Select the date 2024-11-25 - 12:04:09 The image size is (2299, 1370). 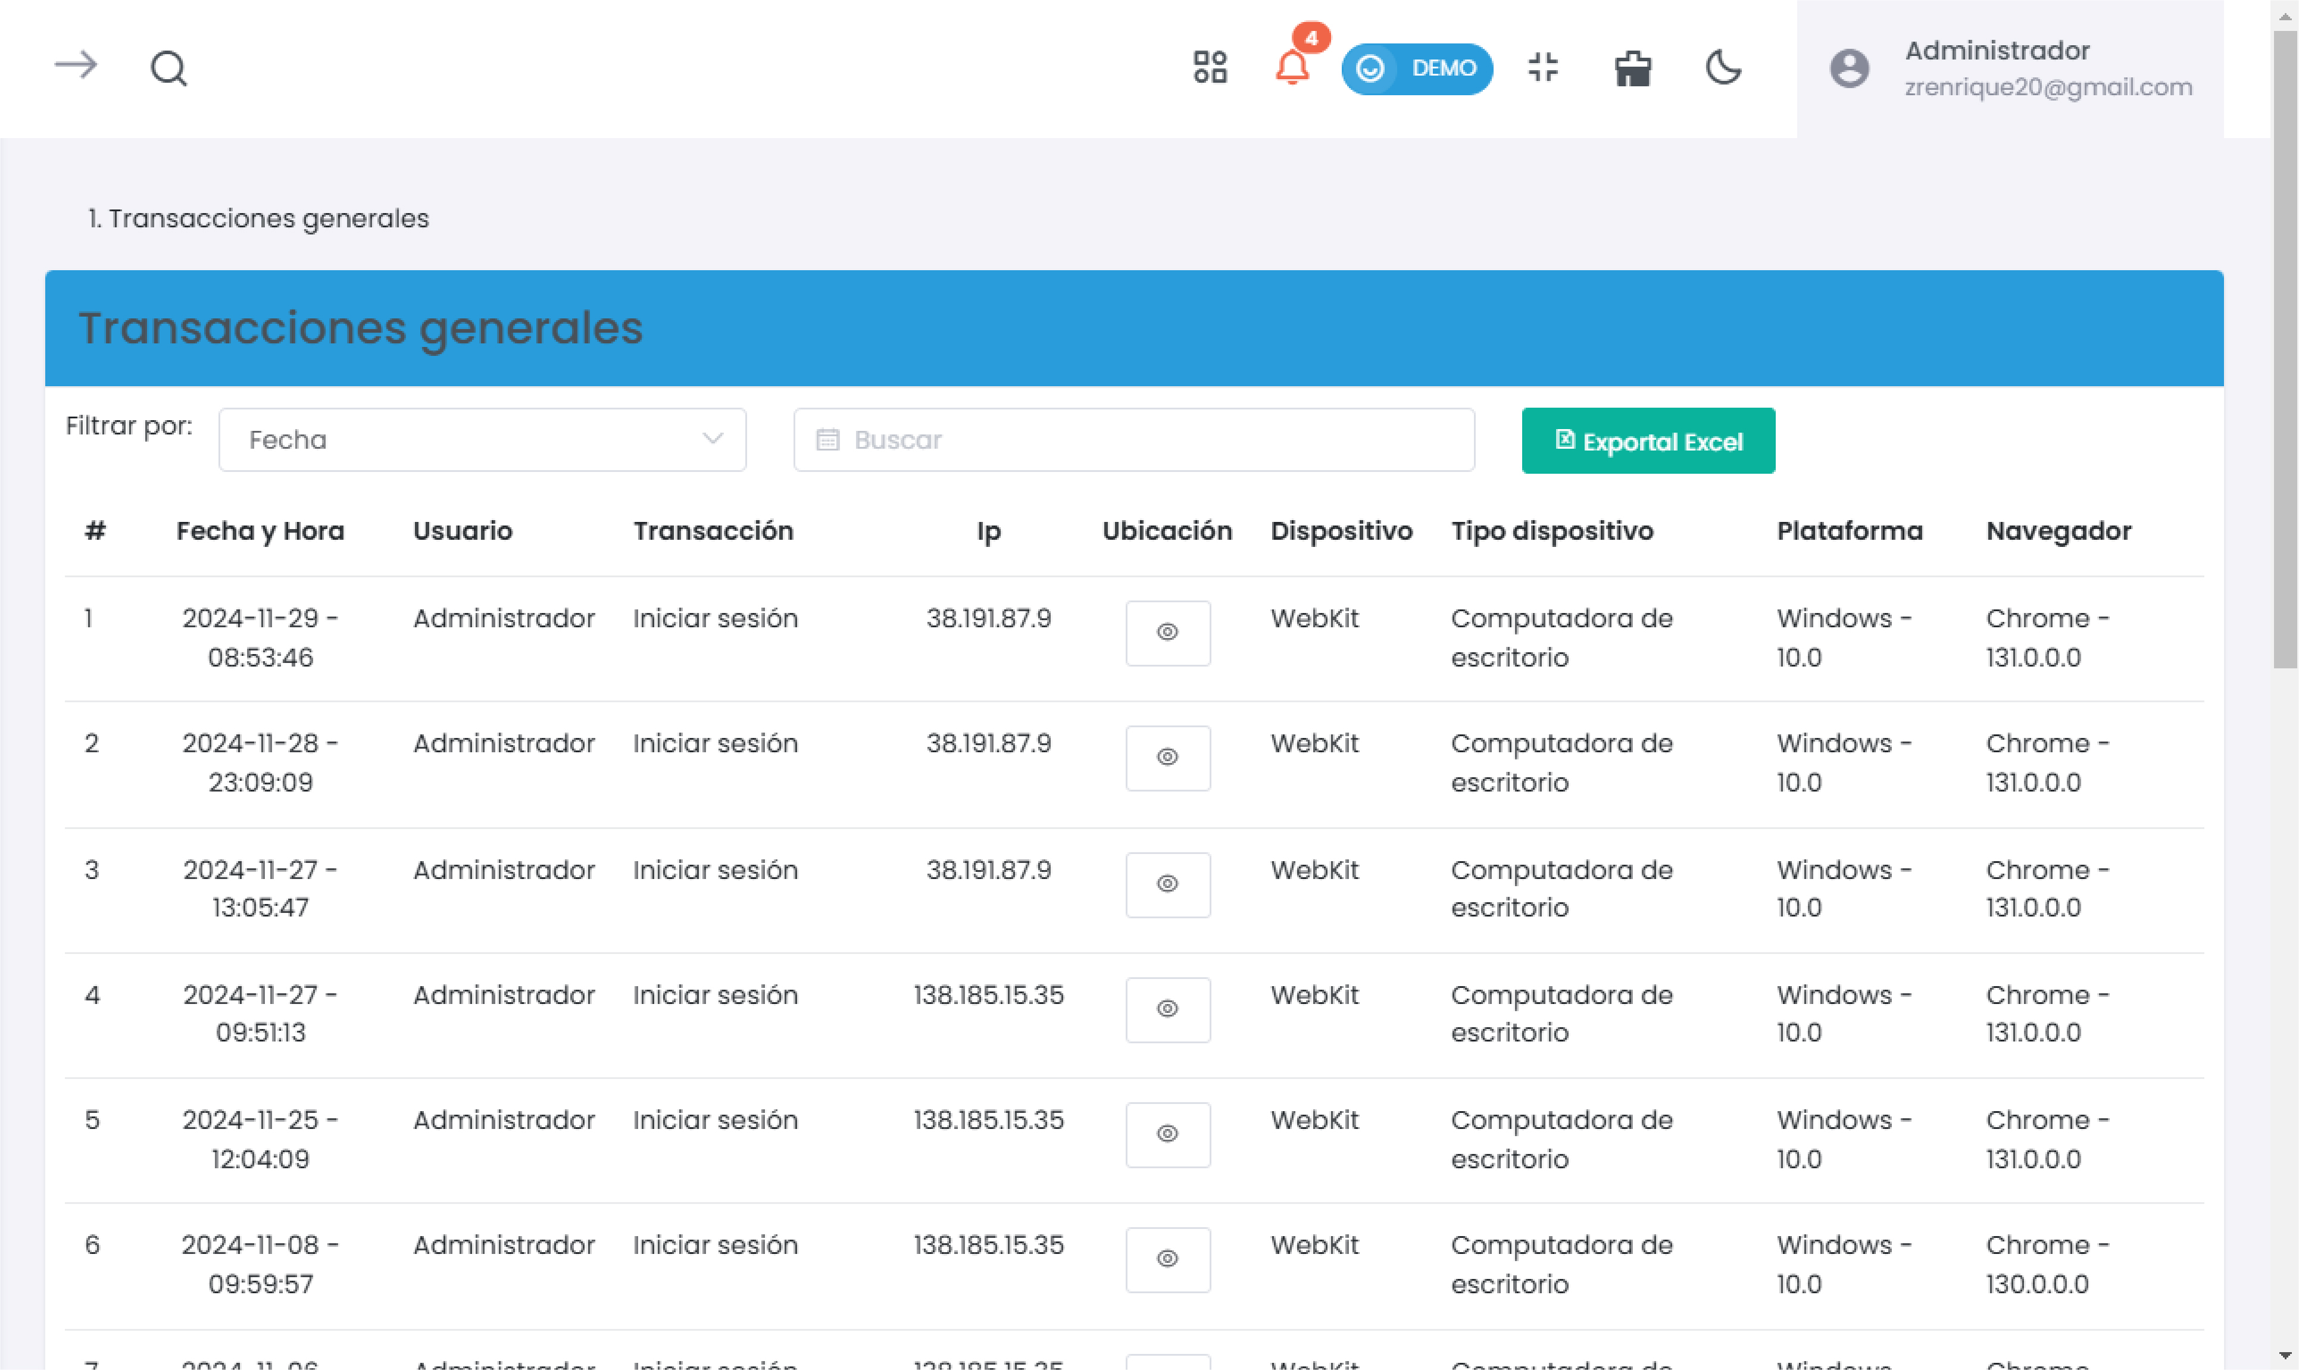[260, 1139]
